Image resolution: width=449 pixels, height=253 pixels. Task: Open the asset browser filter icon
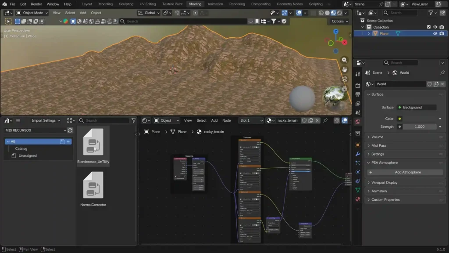point(133,120)
